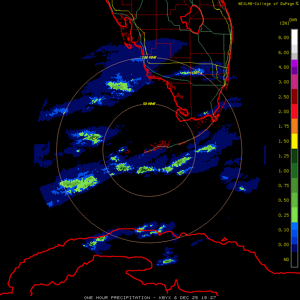Select the light green swatch beside 0.25
The width and height of the screenshot is (300, 300).
point(294,215)
